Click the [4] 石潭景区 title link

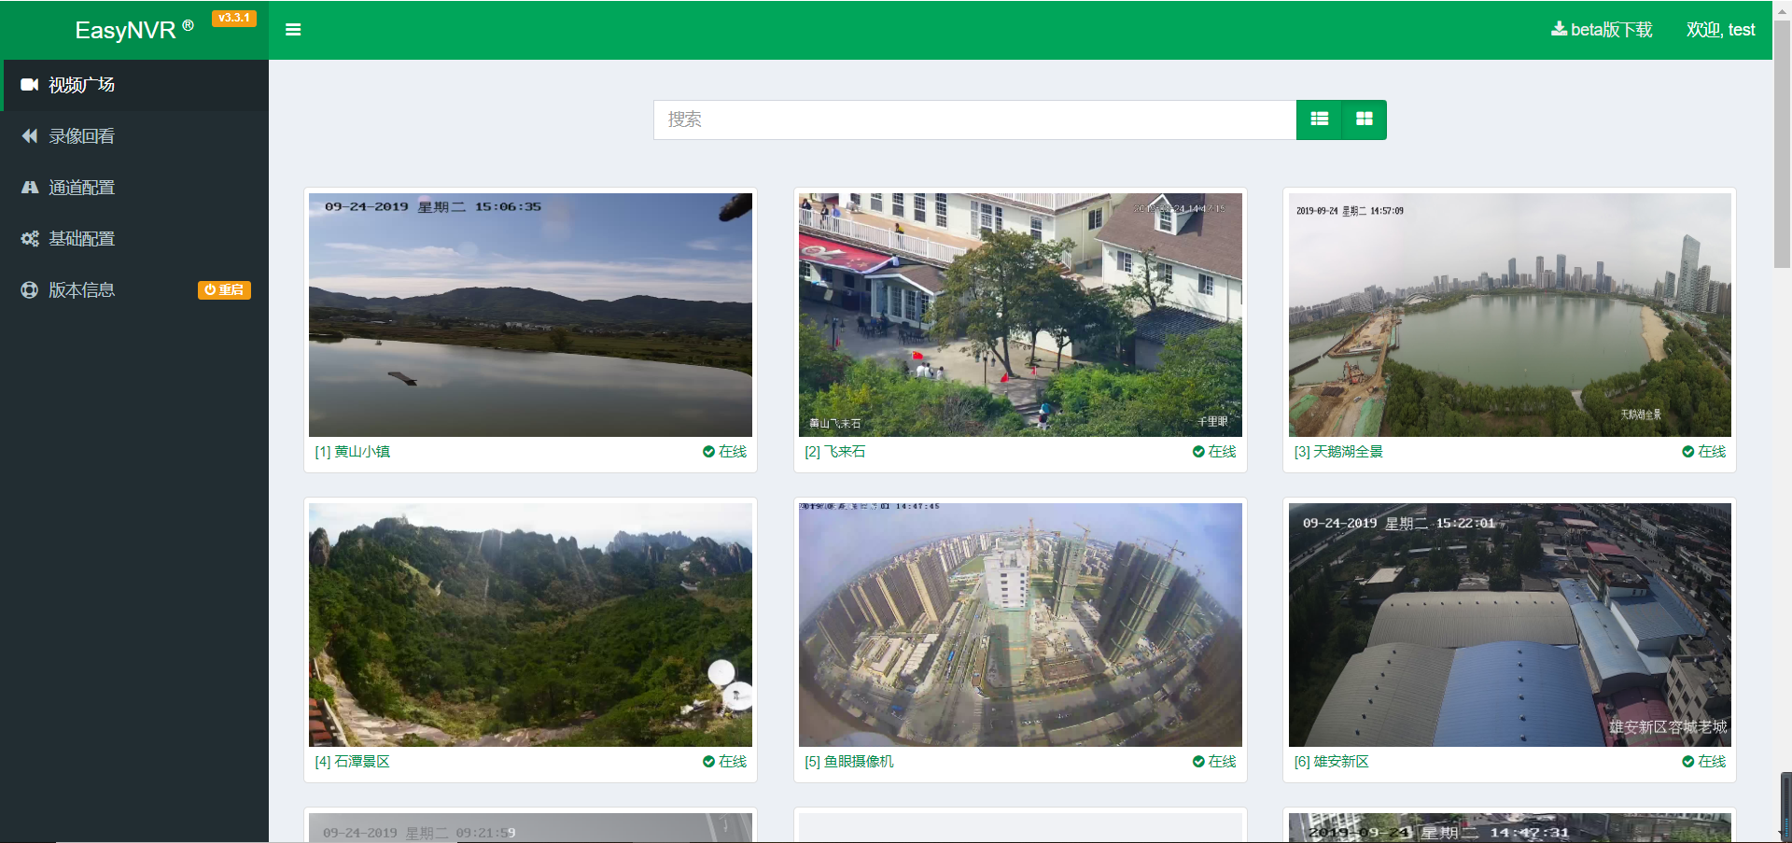click(352, 762)
